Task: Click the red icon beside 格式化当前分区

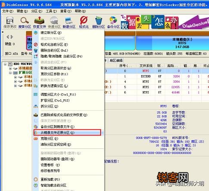Action: point(36,45)
